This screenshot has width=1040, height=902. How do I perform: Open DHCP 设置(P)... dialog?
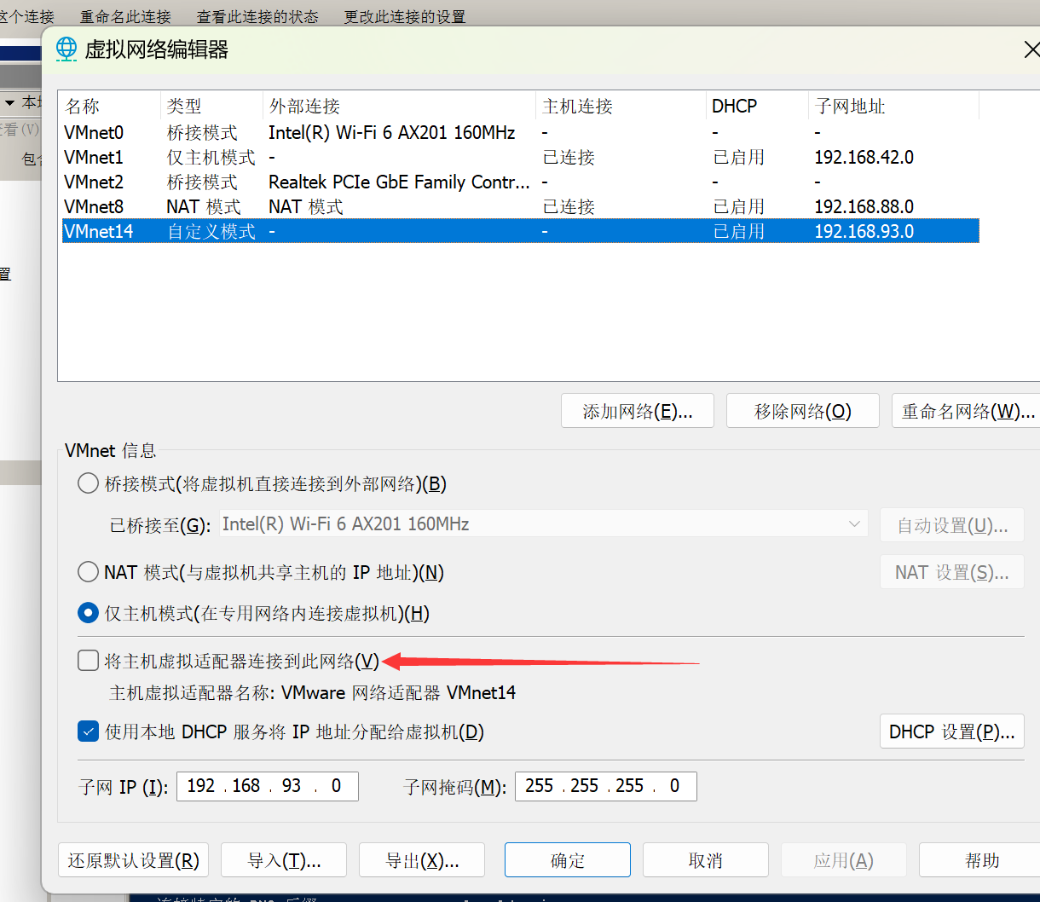pyautogui.click(x=951, y=731)
